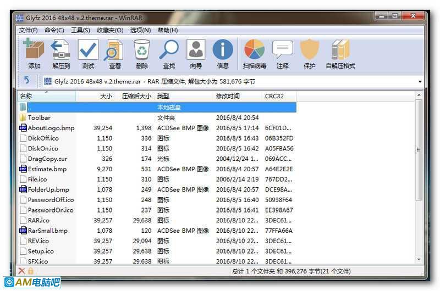This screenshot has width=440, height=291.
Task: Click the Protect (保护) shield icon
Action: (x=310, y=49)
